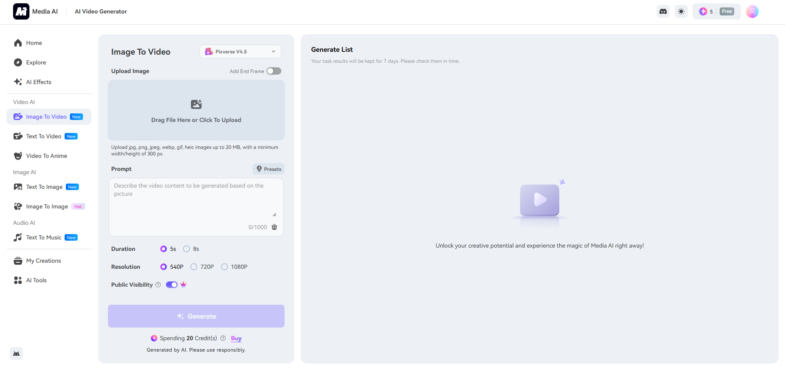Click the credits balance coin icon
785x372 pixels.
coord(703,11)
